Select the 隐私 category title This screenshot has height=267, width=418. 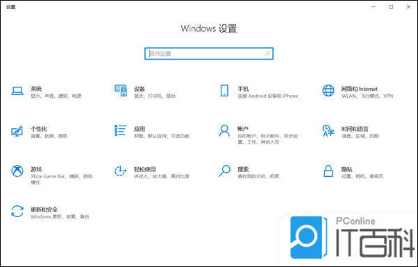point(346,169)
